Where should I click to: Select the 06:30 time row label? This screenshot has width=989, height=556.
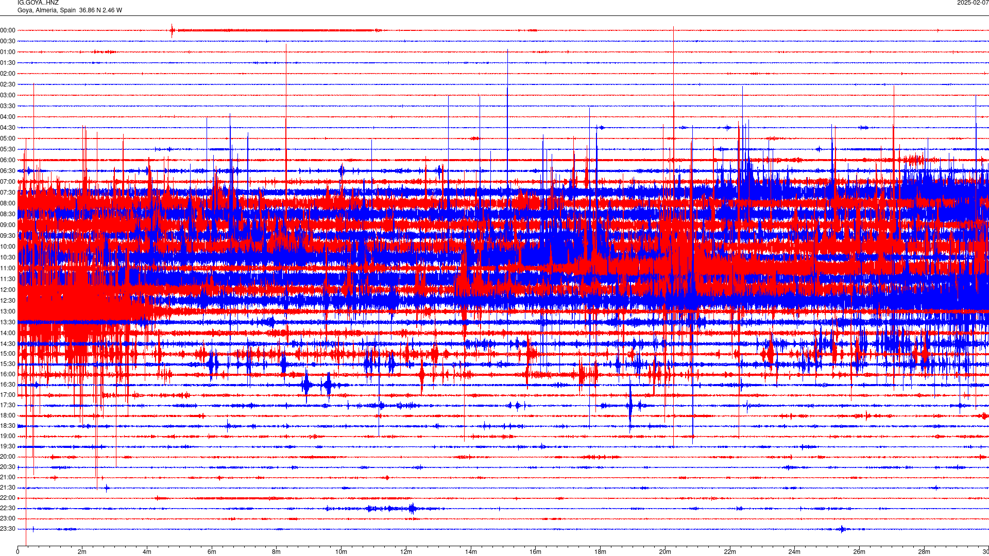pos(8,171)
